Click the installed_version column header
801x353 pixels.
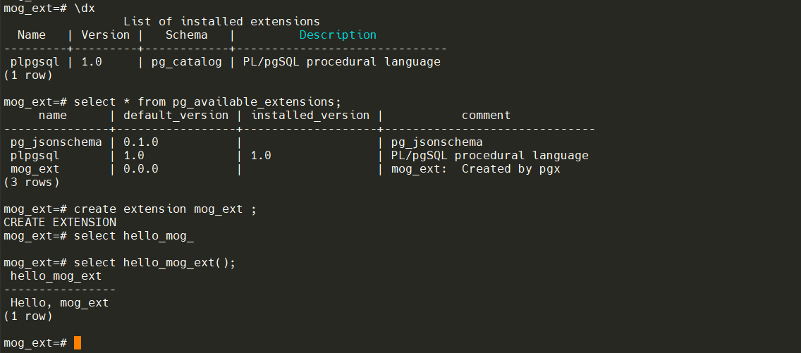[310, 115]
